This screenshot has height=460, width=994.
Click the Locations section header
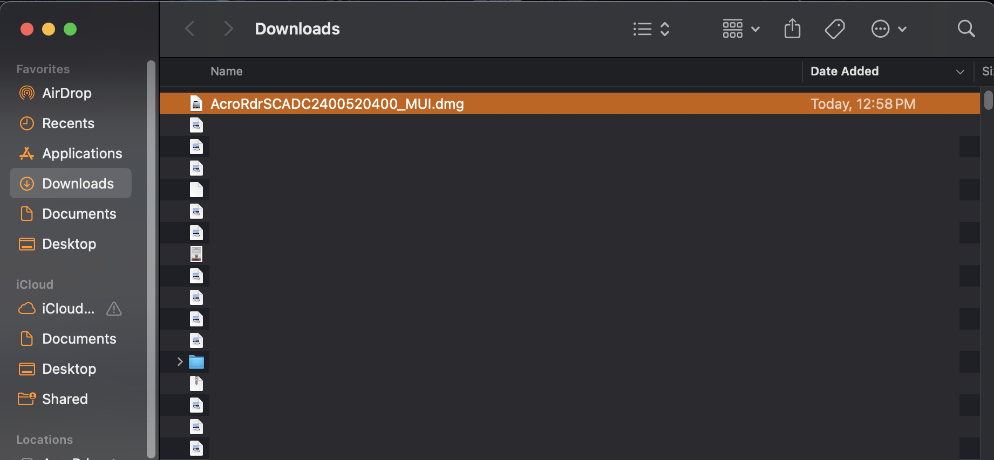click(44, 440)
